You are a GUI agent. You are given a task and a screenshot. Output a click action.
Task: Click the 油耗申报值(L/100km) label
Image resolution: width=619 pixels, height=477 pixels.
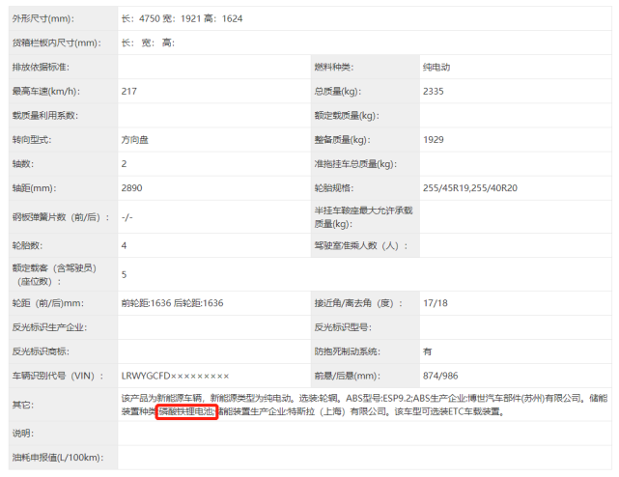coord(58,458)
